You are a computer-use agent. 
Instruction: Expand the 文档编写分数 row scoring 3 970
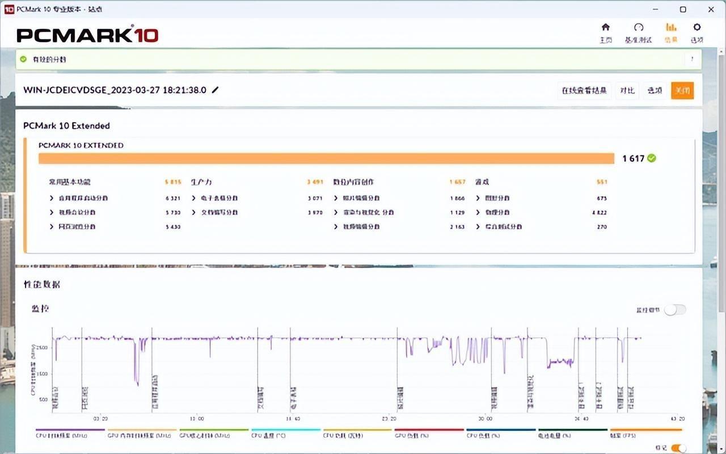click(258, 212)
